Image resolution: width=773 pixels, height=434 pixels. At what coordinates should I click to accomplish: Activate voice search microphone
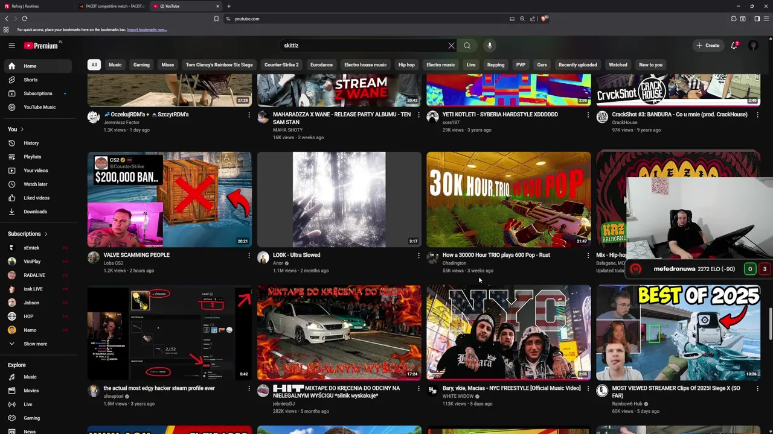490,45
